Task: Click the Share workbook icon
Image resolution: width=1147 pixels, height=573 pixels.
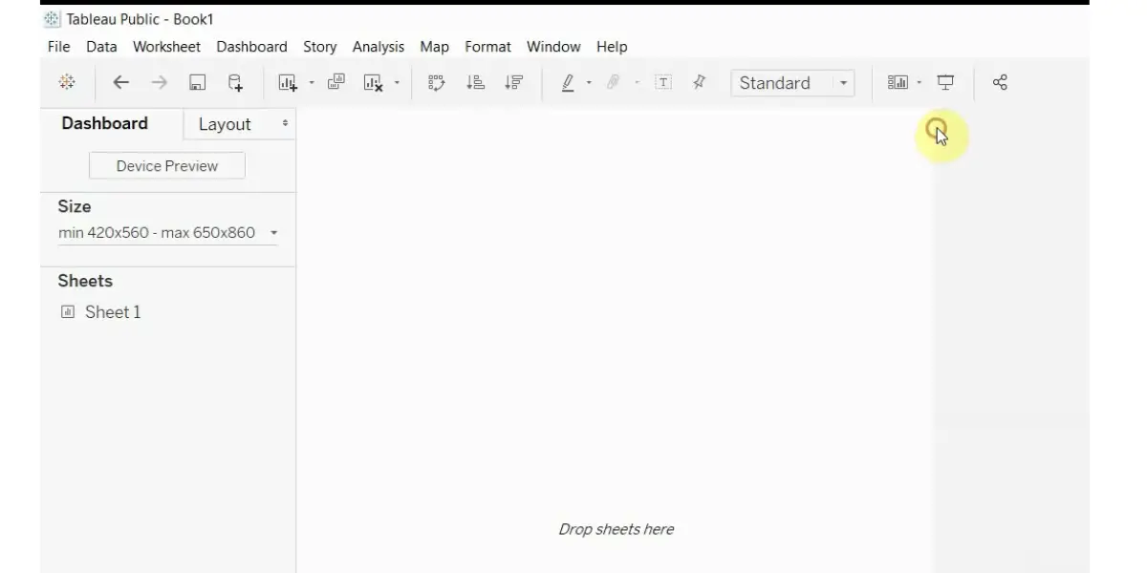Action: click(x=1000, y=82)
